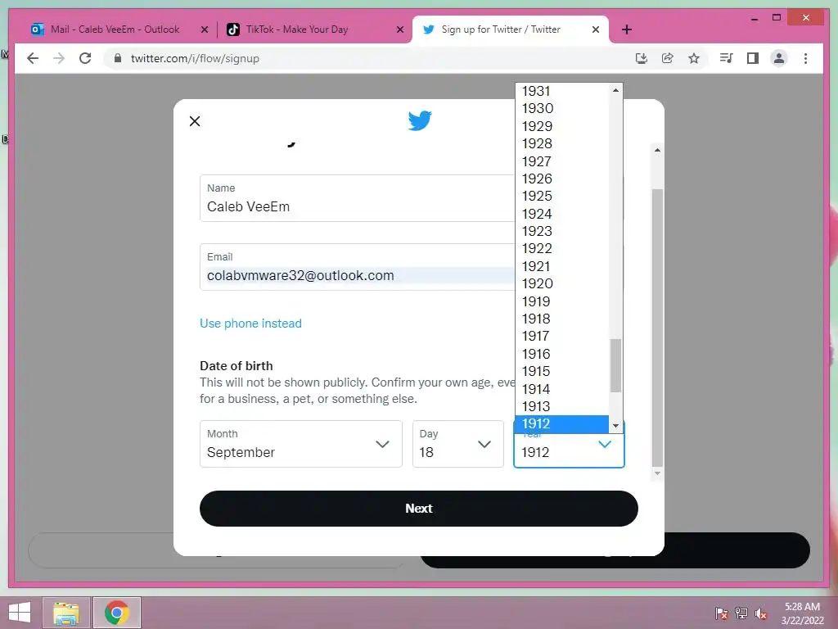Choose 1915 from year options
The image size is (838, 629).
561,371
